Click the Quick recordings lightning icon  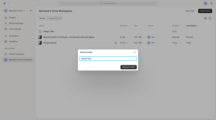pyautogui.click(x=6, y=23)
